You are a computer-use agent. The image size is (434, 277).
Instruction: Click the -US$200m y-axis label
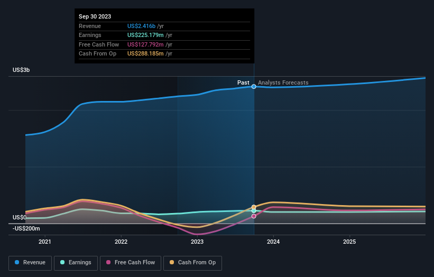pos(26,228)
